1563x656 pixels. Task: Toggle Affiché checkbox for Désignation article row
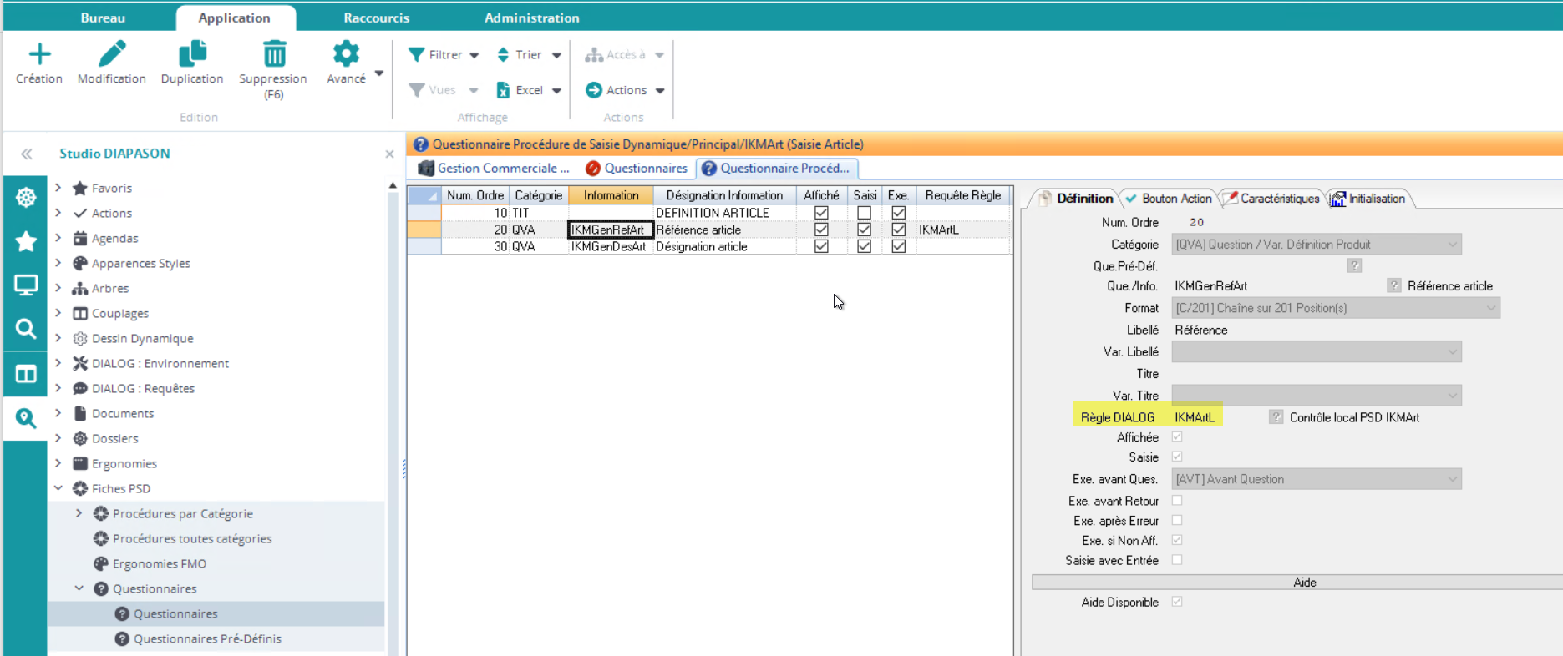[821, 246]
